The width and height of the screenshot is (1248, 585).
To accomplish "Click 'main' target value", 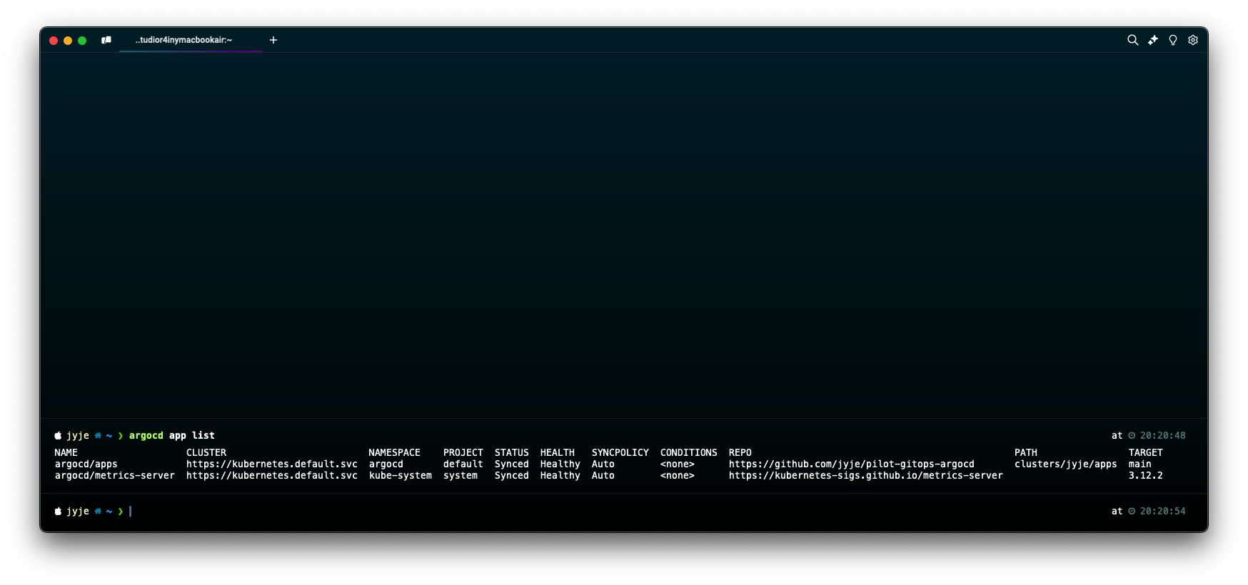I will [x=1140, y=464].
